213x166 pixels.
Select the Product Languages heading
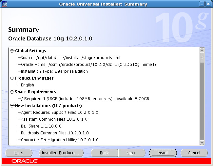point(34,78)
